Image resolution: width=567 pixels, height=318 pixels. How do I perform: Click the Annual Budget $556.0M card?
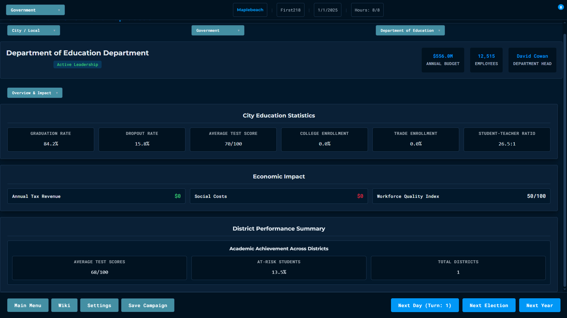pyautogui.click(x=442, y=60)
